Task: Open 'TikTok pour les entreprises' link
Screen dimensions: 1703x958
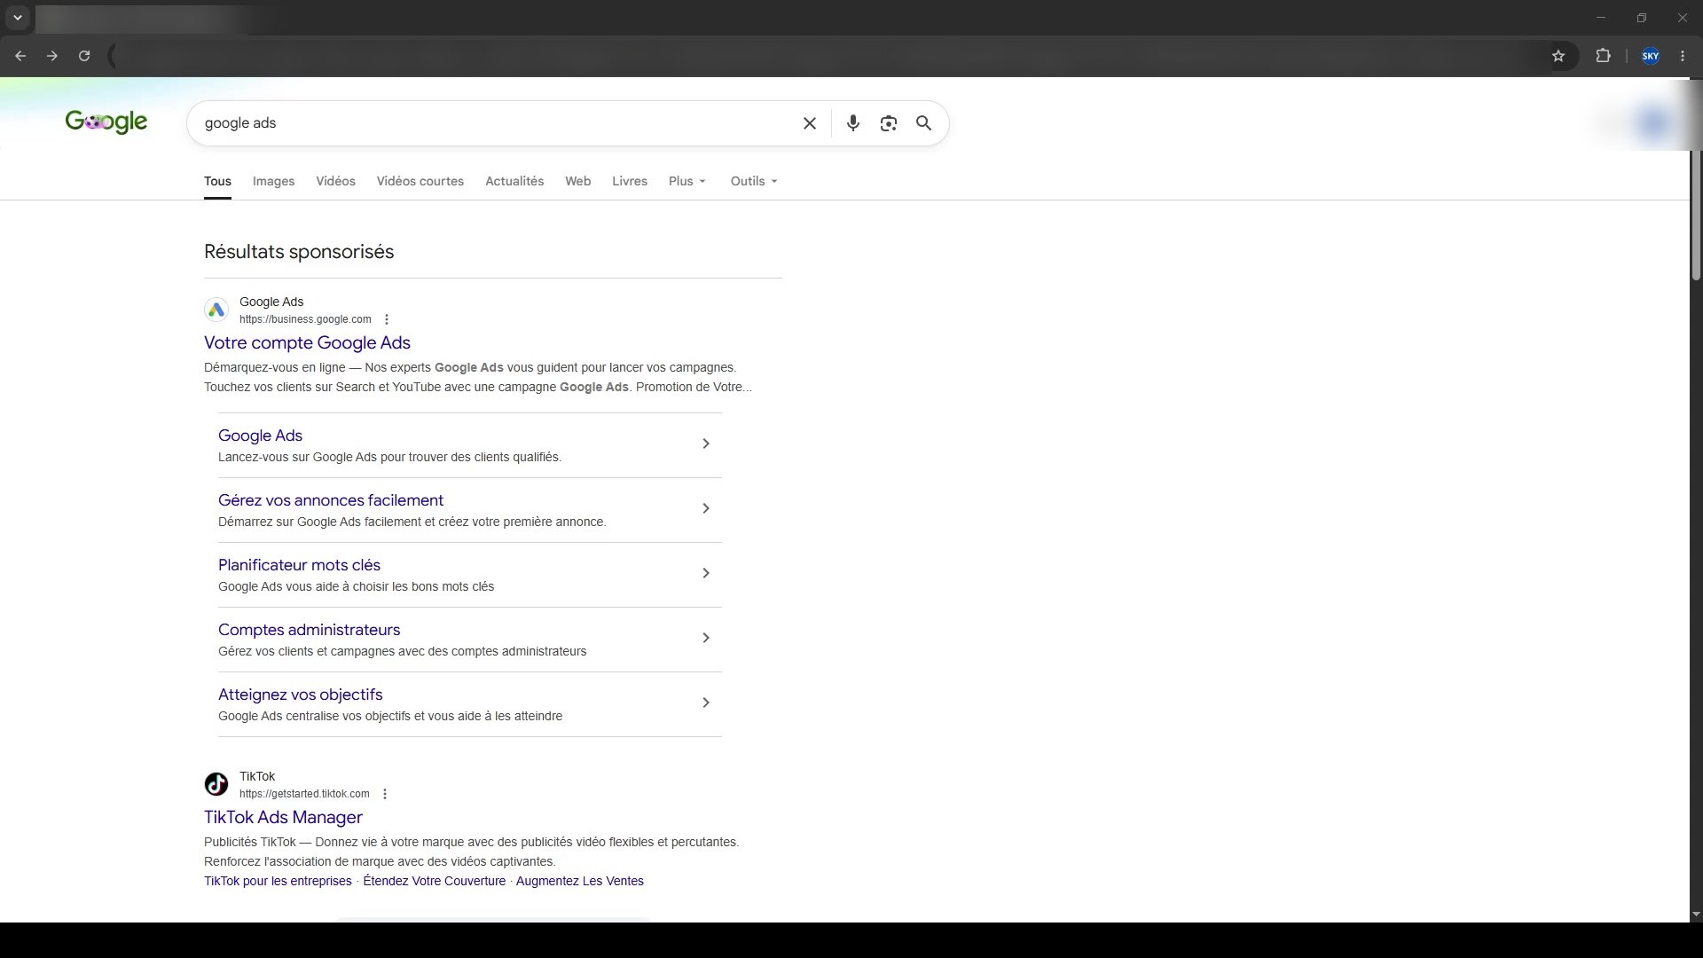Action: [278, 881]
